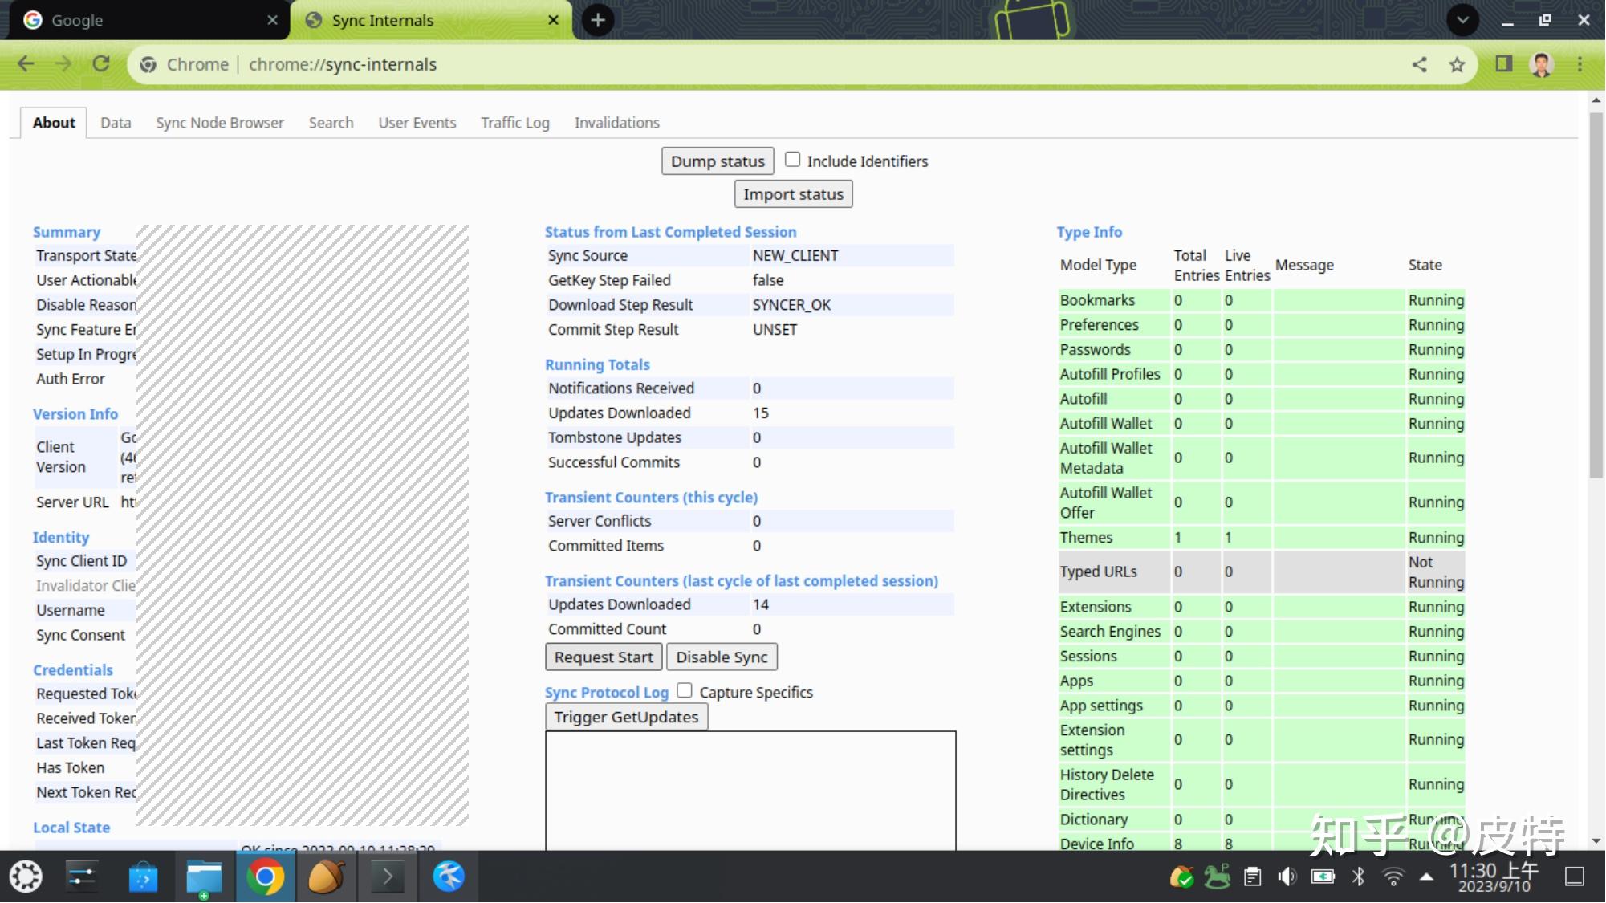This screenshot has height=903, width=1606.
Task: Click the Request Start button
Action: pyautogui.click(x=604, y=657)
